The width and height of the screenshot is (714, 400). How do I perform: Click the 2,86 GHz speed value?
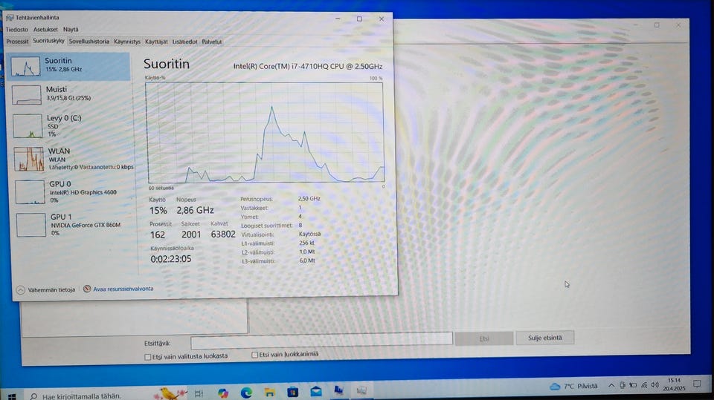click(x=195, y=210)
